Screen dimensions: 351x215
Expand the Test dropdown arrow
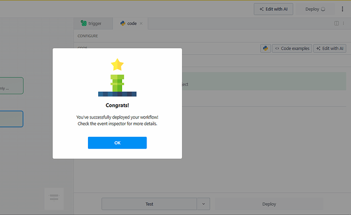point(203,204)
